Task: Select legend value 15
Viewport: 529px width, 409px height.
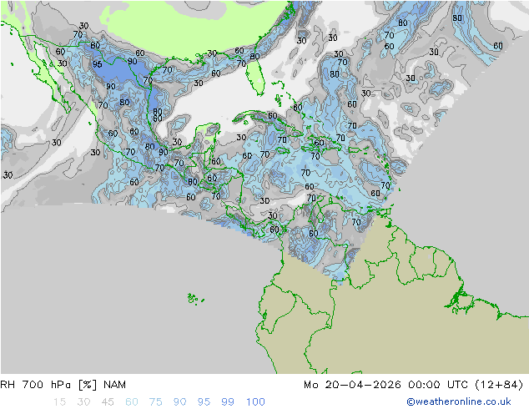Action: point(59,402)
